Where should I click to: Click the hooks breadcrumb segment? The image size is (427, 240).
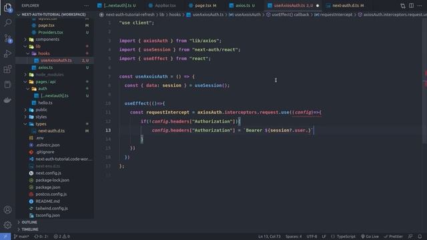175,15
